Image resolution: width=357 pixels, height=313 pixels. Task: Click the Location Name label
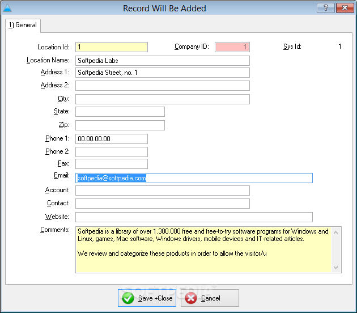click(48, 60)
